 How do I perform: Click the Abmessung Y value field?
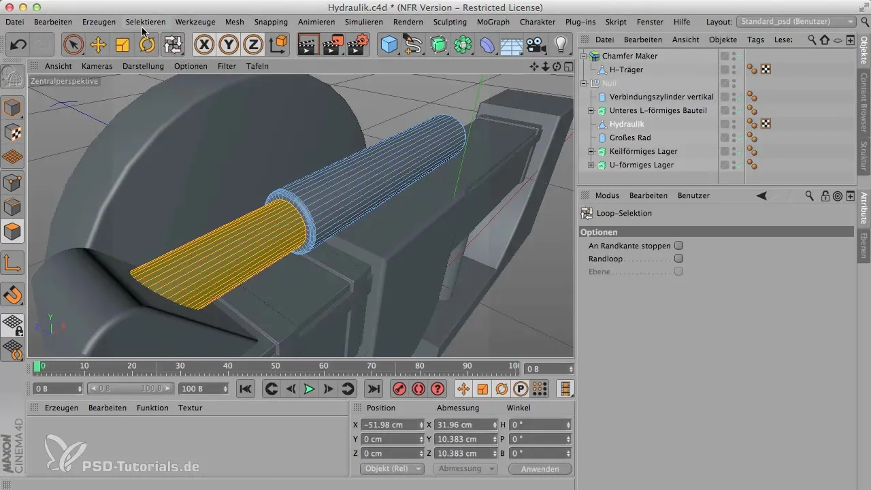[x=466, y=439]
